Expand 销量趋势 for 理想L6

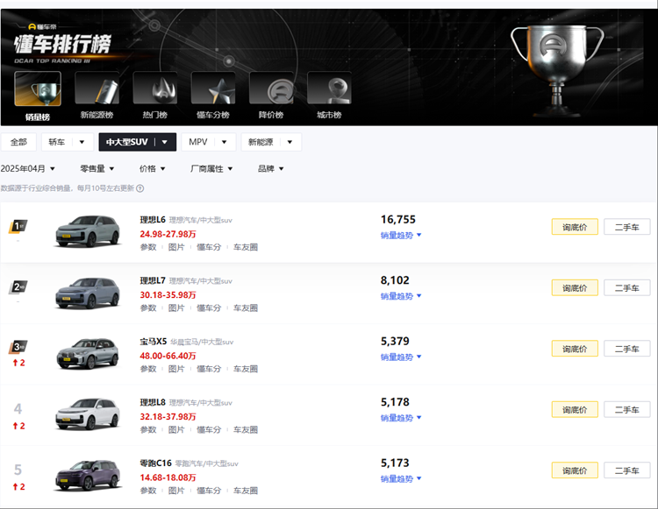[x=401, y=236]
